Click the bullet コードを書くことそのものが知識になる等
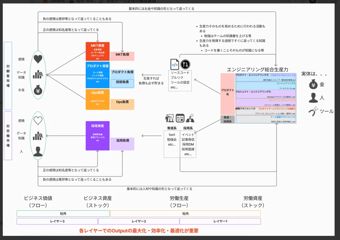This screenshot has height=240, width=340. click(x=234, y=50)
